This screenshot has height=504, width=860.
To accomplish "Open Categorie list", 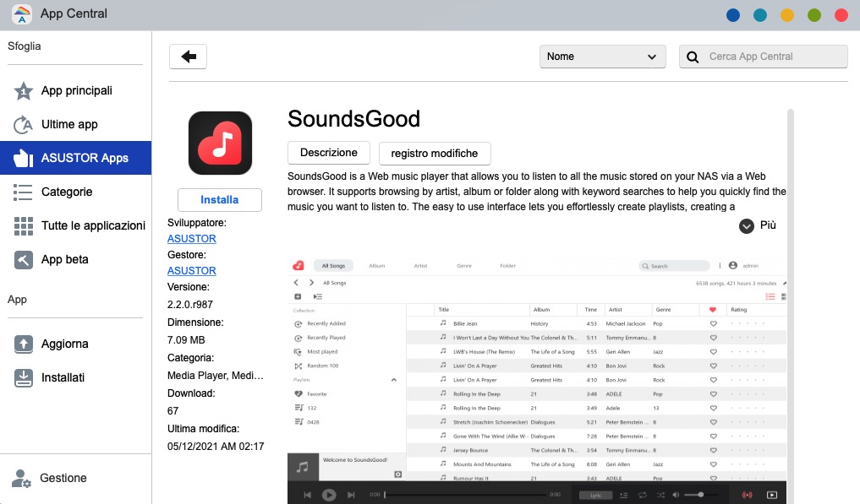I will [x=76, y=192].
